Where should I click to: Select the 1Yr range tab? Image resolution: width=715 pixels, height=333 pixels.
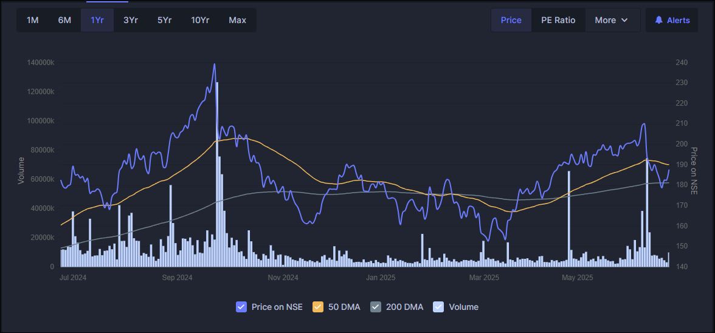[97, 20]
